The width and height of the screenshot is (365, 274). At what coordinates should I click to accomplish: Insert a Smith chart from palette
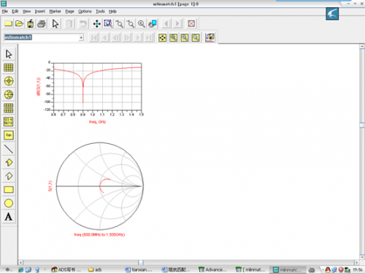[9, 94]
